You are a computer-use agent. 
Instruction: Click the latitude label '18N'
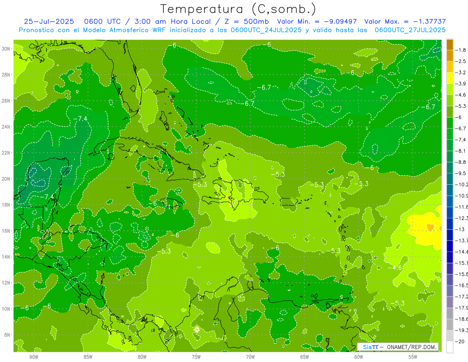6,205
